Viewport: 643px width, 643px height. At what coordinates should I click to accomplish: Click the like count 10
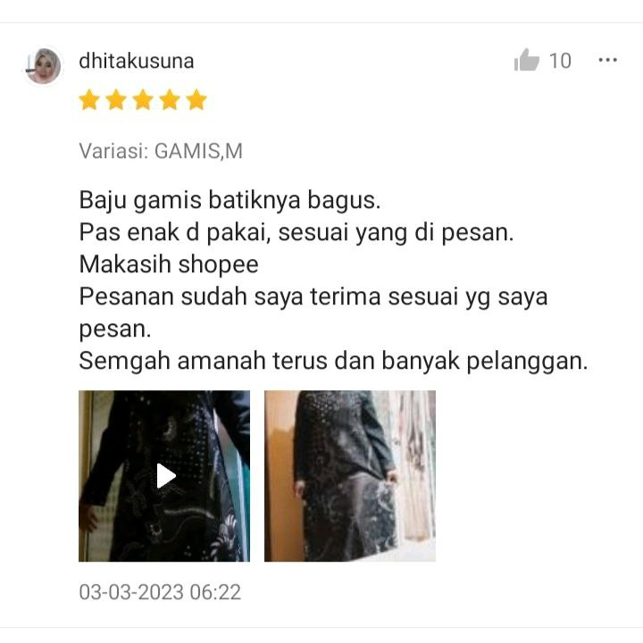560,61
